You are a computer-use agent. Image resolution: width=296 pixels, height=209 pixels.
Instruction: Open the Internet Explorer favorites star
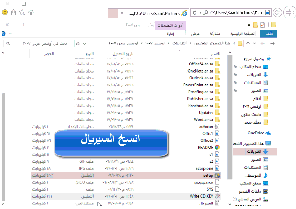point(22,12)
